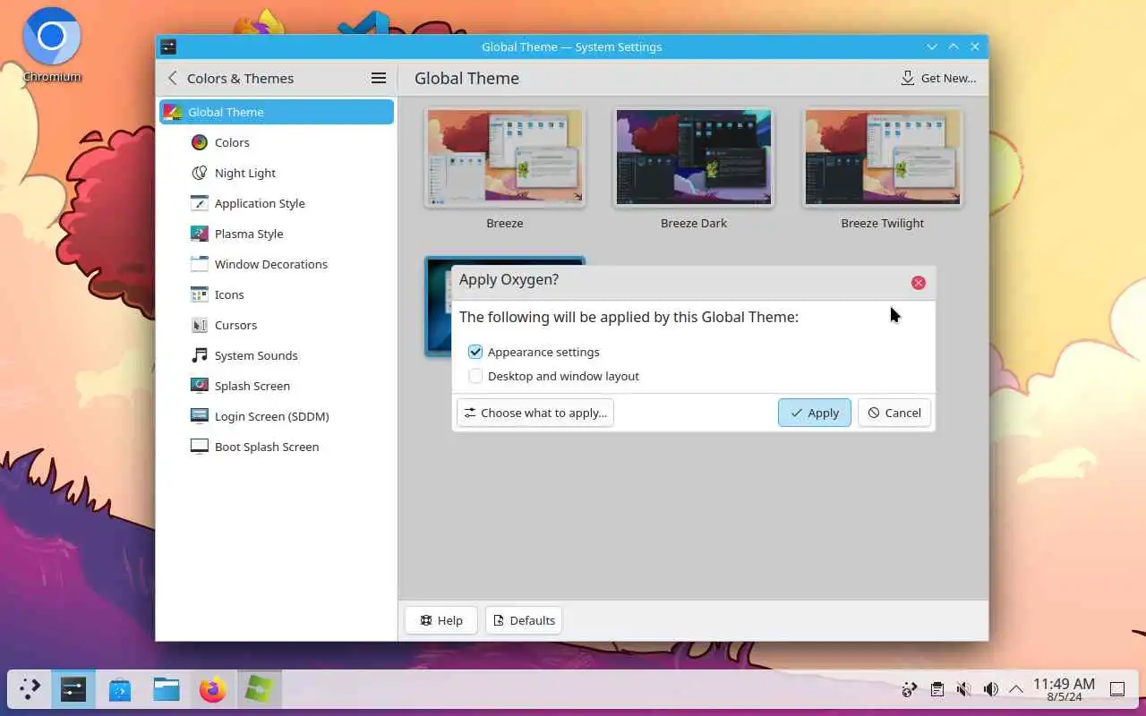The height and width of the screenshot is (716, 1146).
Task: Open Chromium from the desktop icon
Action: click(x=52, y=45)
